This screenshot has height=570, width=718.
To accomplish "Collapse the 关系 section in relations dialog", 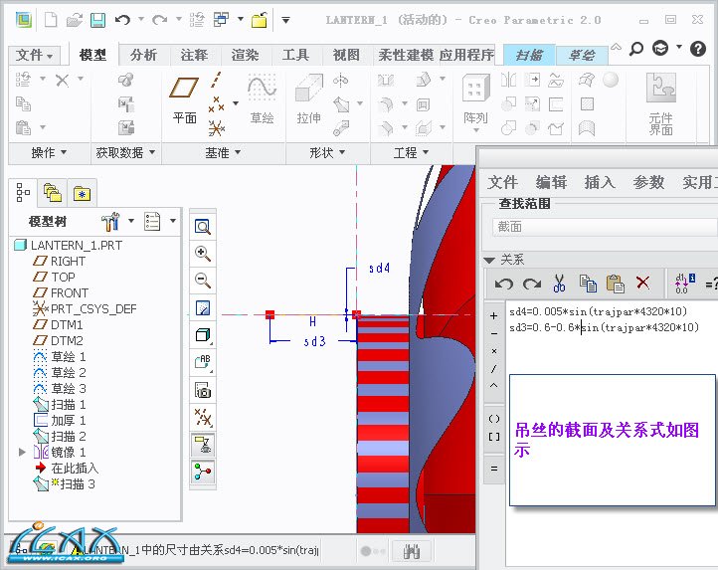I will tap(488, 260).
